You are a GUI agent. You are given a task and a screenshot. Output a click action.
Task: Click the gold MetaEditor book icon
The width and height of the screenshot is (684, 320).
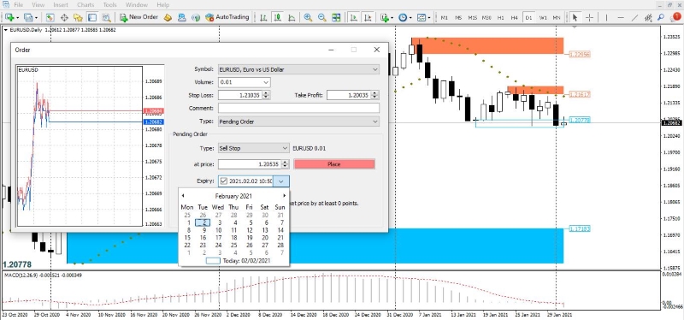(168, 17)
